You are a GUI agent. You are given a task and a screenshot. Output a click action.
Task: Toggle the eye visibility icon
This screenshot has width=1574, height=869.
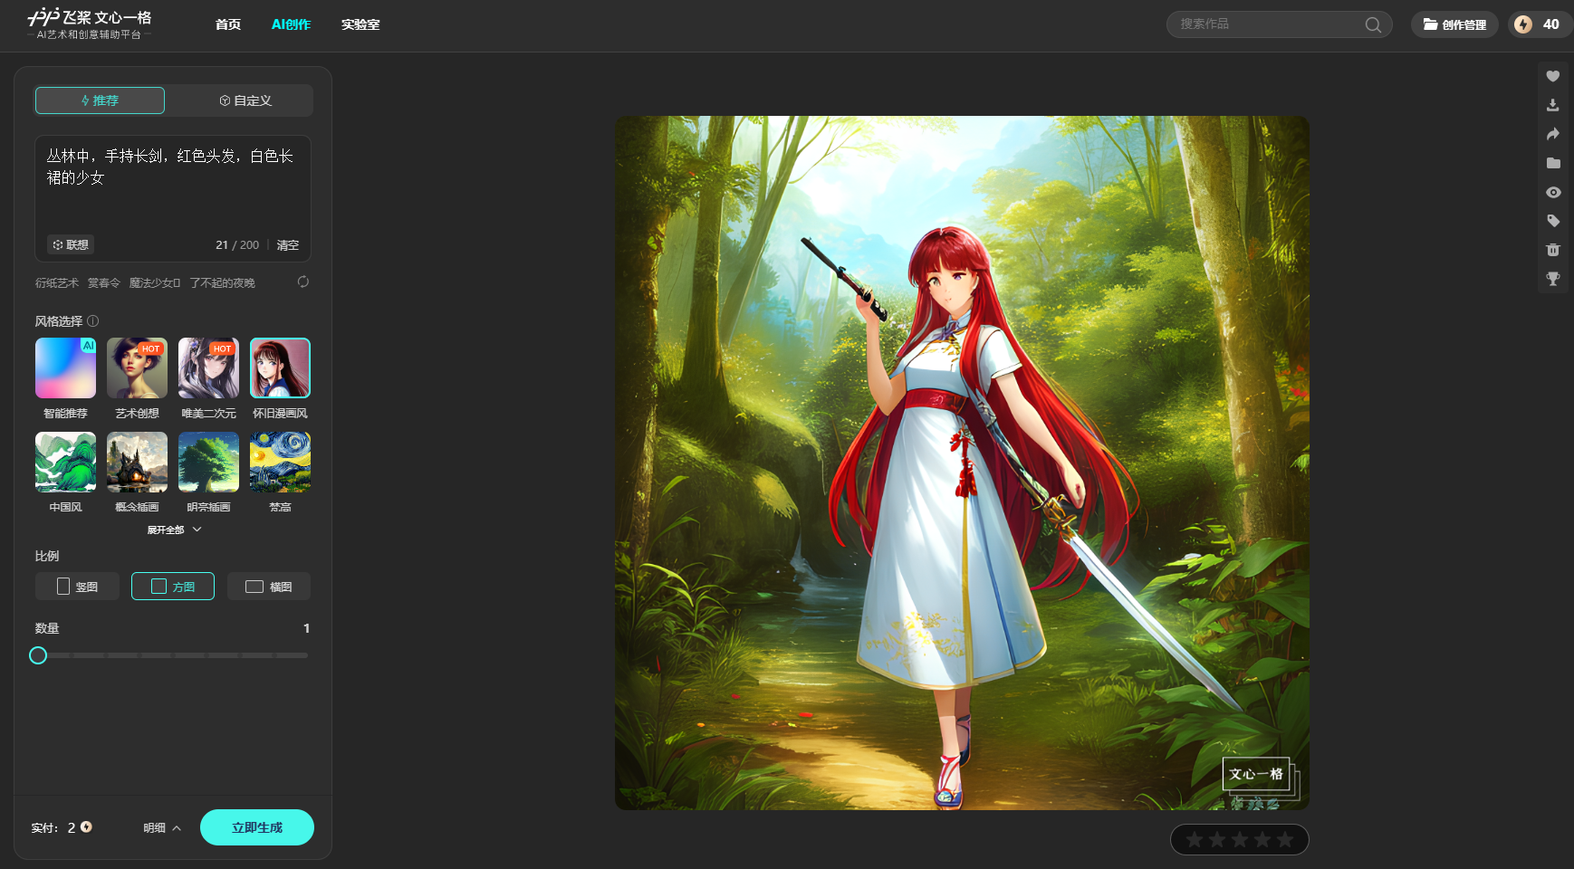(x=1552, y=192)
